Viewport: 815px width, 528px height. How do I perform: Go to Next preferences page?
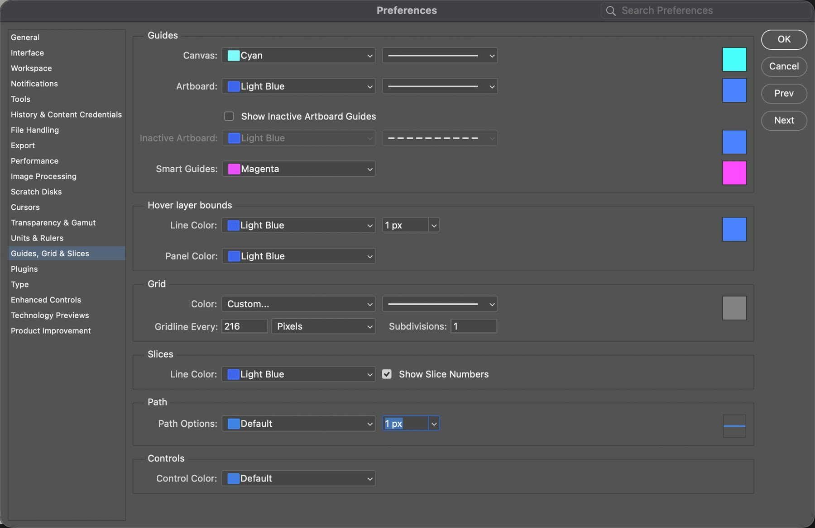point(784,121)
